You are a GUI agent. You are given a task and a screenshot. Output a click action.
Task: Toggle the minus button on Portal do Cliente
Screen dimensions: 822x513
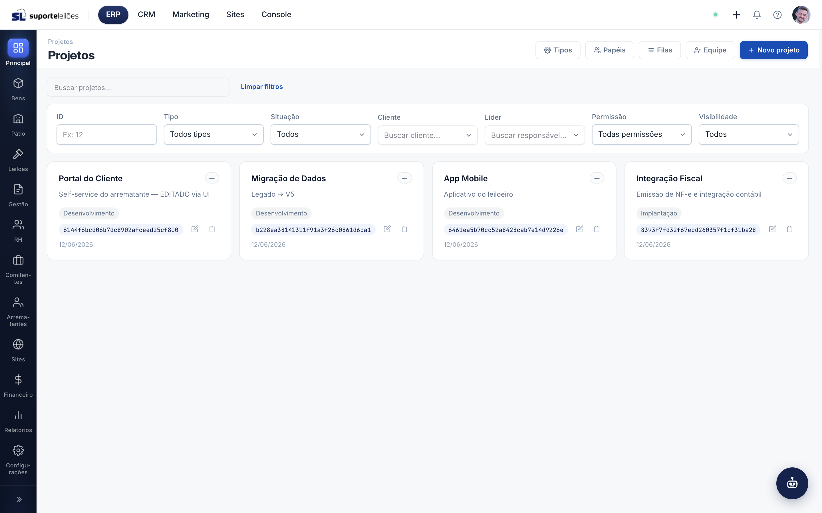click(x=212, y=178)
